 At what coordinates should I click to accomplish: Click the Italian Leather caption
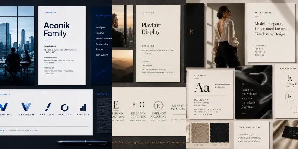coord(219,145)
